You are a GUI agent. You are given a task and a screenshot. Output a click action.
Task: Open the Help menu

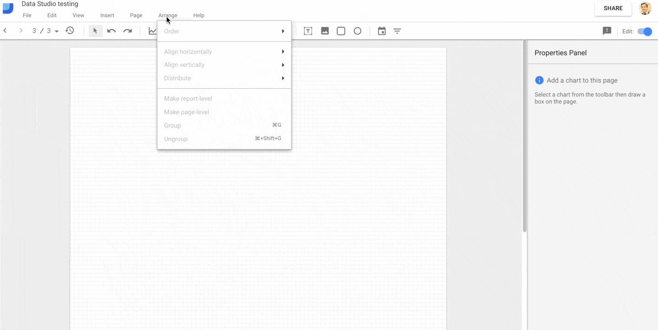(199, 15)
